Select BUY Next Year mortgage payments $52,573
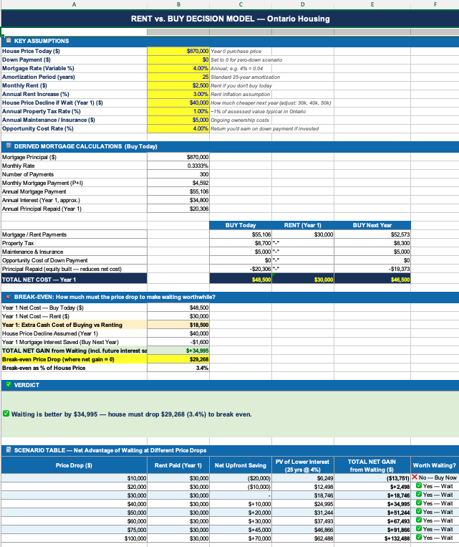This screenshot has width=459, height=547. click(x=372, y=234)
